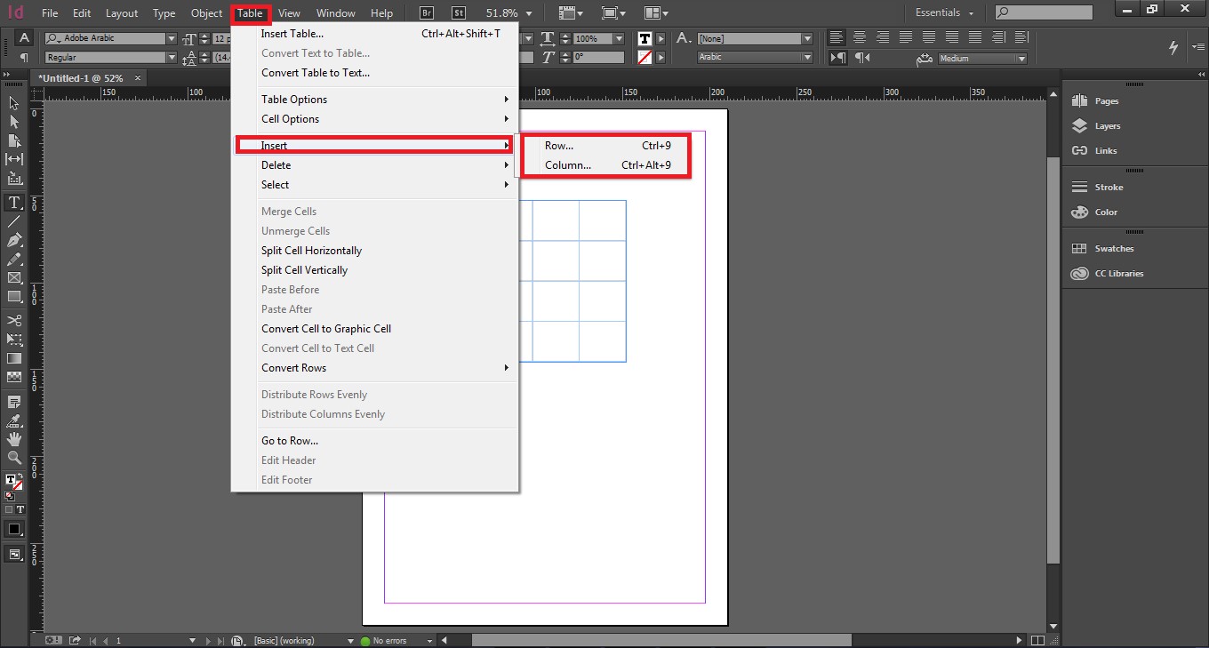Image resolution: width=1209 pixels, height=648 pixels.
Task: Click the Quick Apply lightning icon
Action: click(1173, 47)
